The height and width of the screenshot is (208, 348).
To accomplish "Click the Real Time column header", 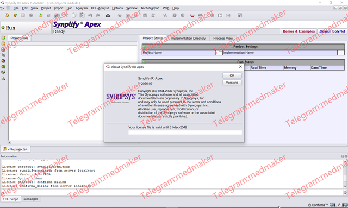I will point(266,68).
